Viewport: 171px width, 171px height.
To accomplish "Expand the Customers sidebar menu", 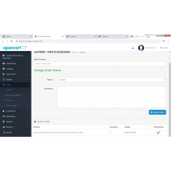I will pos(15,111).
